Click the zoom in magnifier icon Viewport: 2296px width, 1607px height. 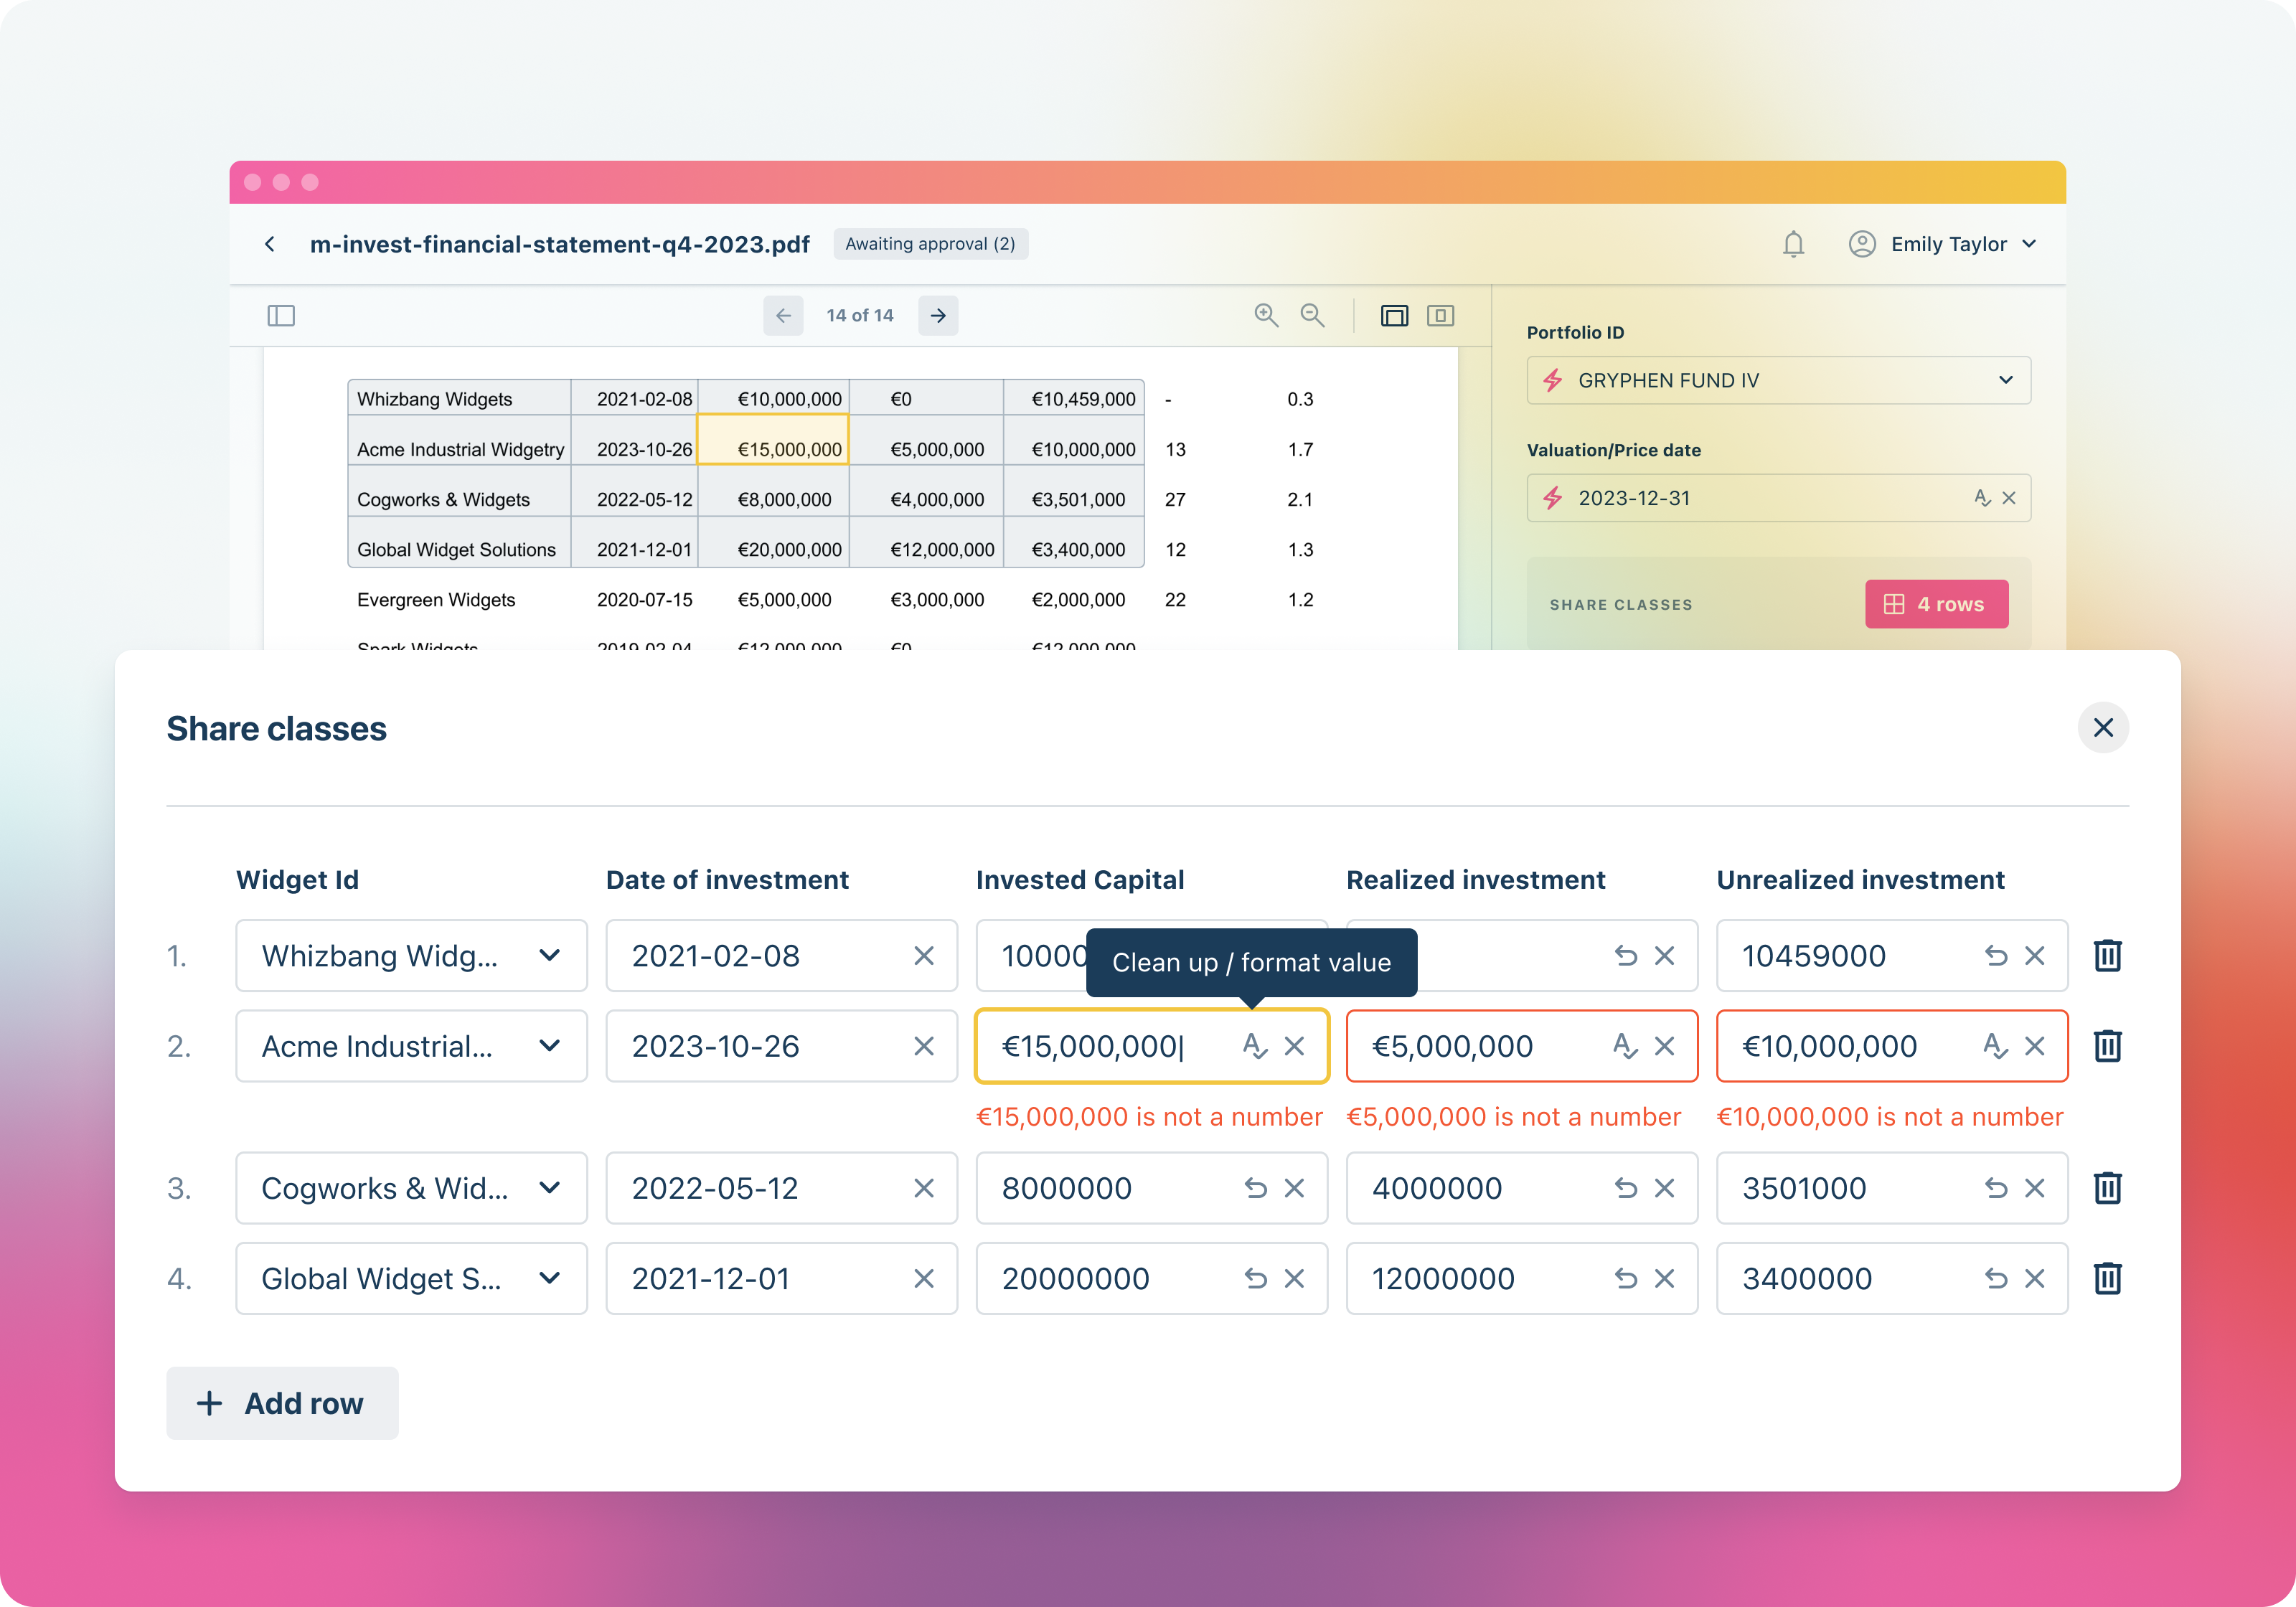(1266, 316)
